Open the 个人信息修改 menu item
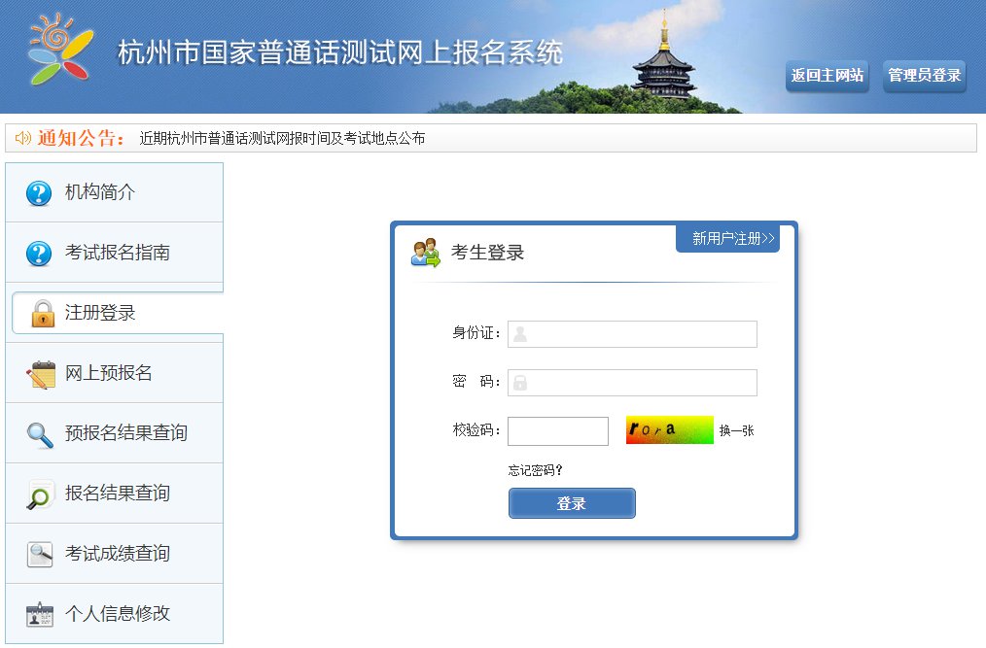Viewport: 986px width, 648px height. pos(115,613)
